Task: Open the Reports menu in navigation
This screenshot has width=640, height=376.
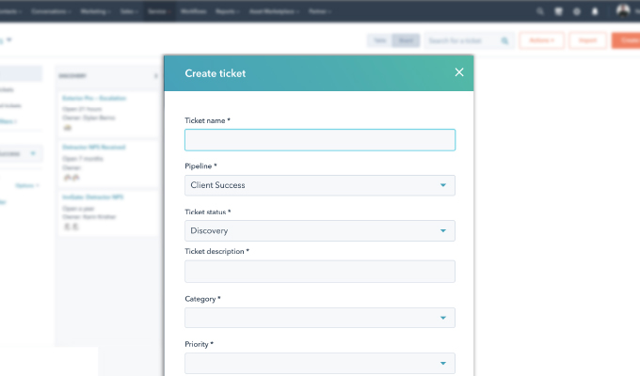Action: point(225,11)
